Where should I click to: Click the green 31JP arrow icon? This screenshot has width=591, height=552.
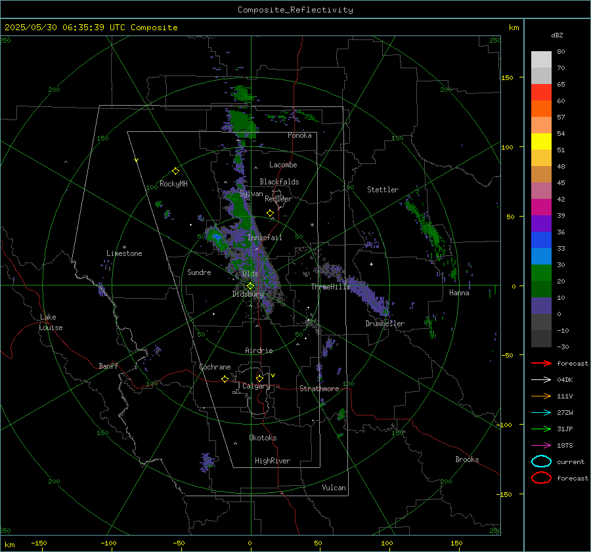[x=541, y=429]
